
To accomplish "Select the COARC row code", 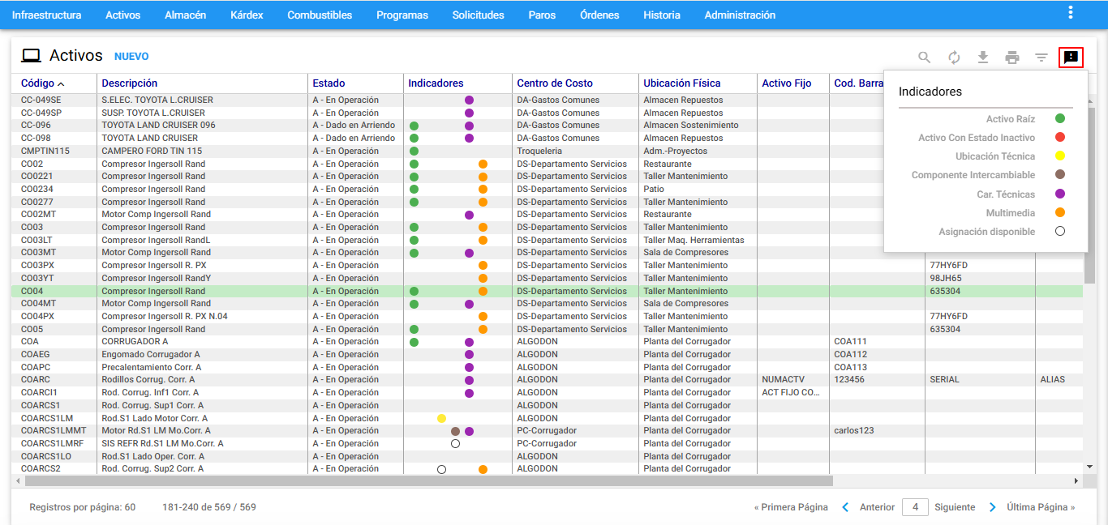I will coord(36,380).
